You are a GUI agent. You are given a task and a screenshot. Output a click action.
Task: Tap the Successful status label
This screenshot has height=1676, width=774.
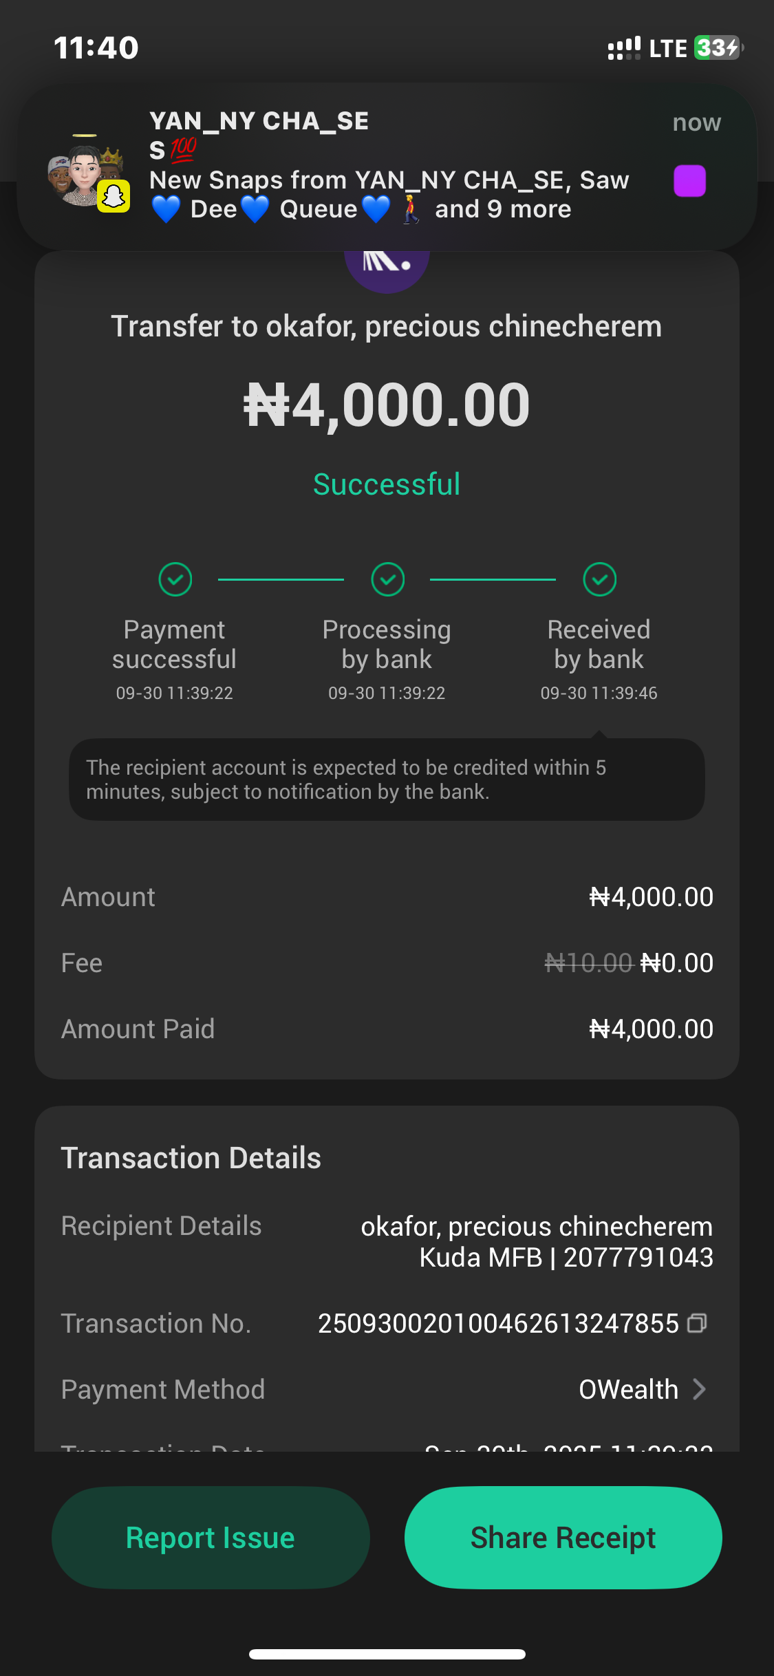pos(387,484)
